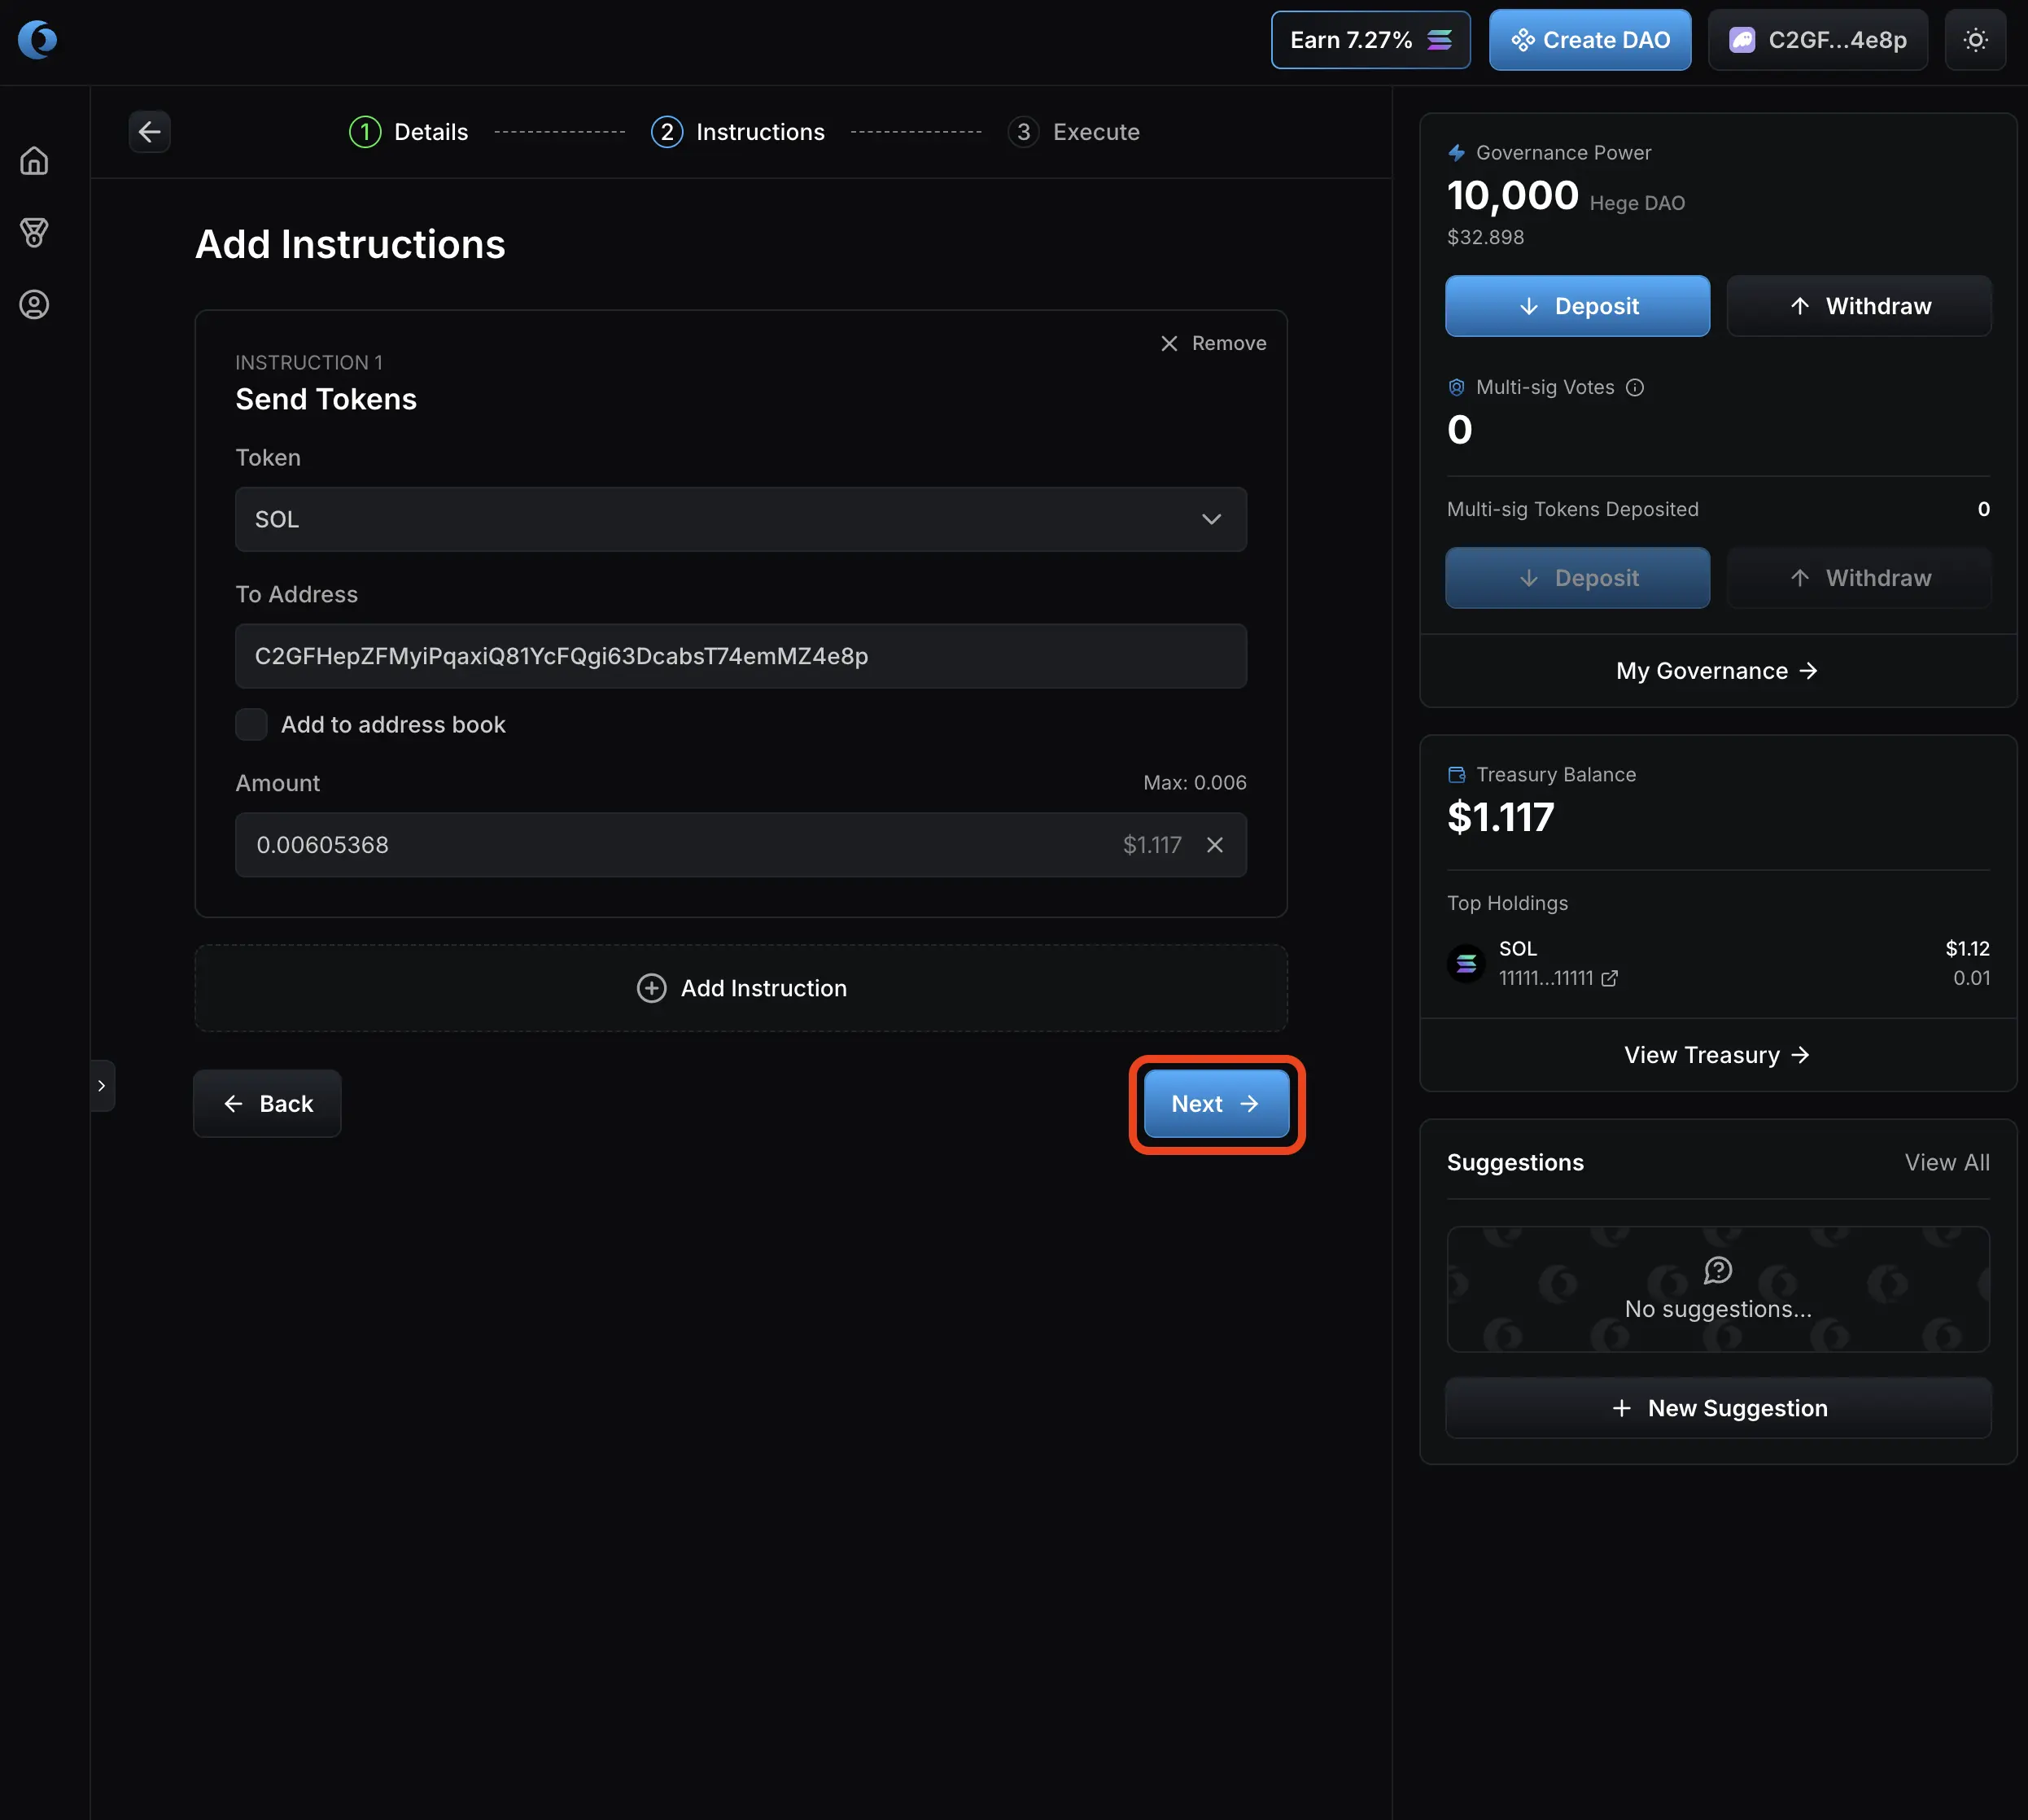Clear the amount with X icon

(1215, 845)
